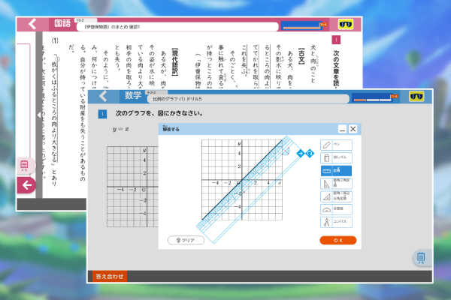Click the progress bar in 国語 header
Viewport: 451px width, 300px height.
click(x=304, y=25)
